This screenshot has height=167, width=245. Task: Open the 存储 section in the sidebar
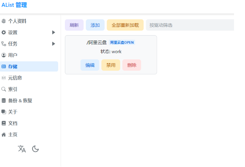point(13,66)
